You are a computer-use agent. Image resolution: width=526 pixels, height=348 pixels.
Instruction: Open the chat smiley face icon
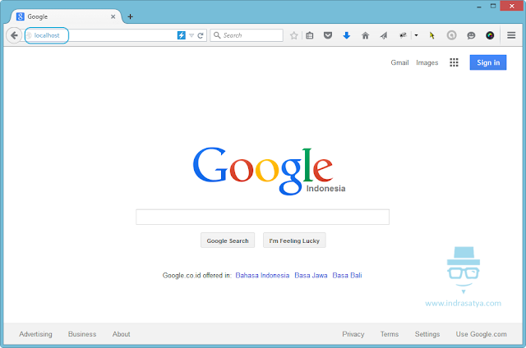(x=471, y=35)
